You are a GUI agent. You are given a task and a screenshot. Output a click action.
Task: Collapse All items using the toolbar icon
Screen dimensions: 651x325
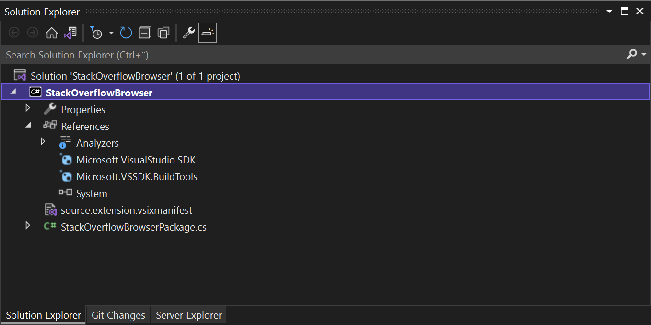point(144,32)
